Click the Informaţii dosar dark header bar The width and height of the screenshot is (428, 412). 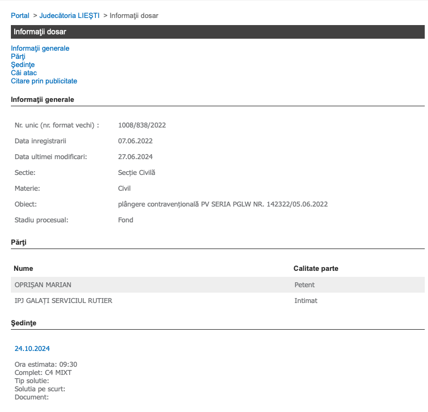coord(218,32)
